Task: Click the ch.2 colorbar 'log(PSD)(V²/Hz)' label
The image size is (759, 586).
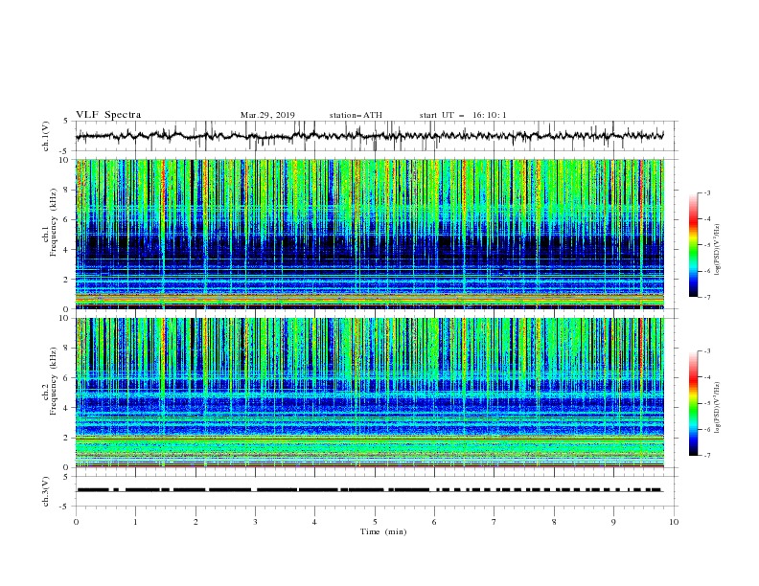Action: (x=718, y=407)
